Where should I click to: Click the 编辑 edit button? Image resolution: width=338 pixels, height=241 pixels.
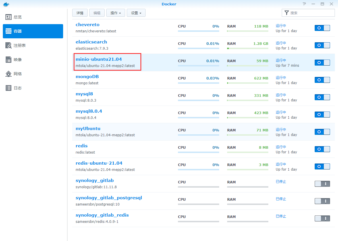97,13
